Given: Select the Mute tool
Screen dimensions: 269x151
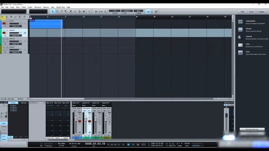Looking at the screenshot, I should coord(75,12).
